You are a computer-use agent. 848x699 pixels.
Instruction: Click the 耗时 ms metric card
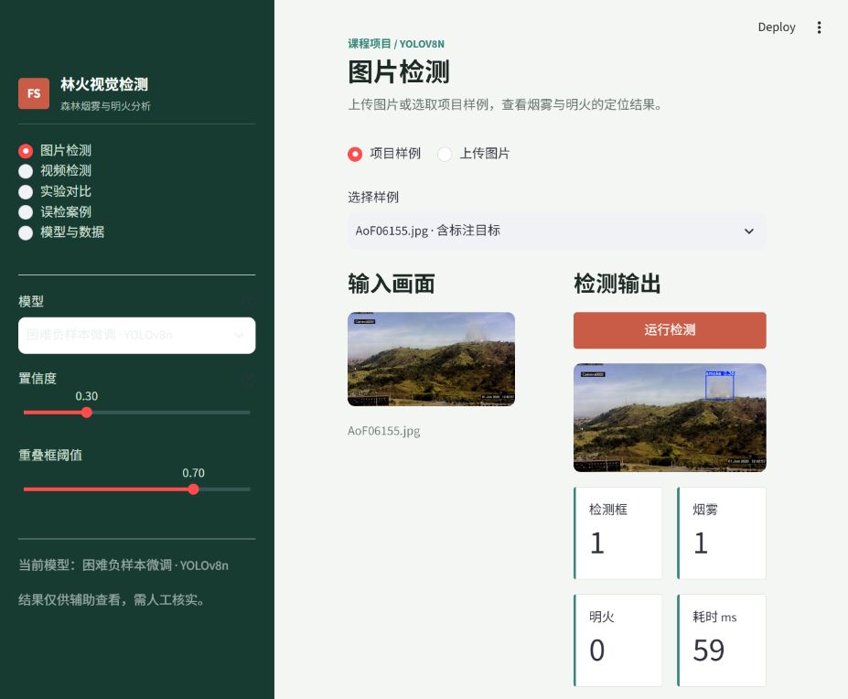[x=722, y=640]
